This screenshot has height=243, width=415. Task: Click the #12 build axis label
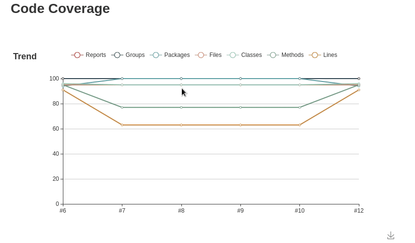pos(358,211)
